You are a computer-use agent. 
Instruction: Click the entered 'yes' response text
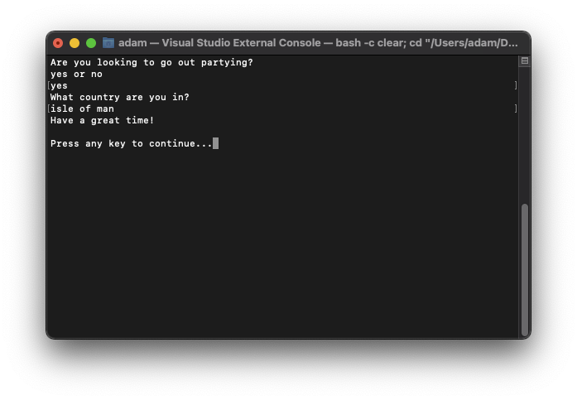(x=59, y=86)
